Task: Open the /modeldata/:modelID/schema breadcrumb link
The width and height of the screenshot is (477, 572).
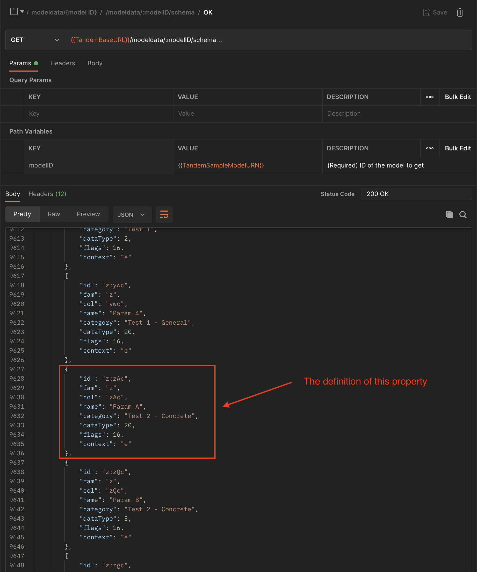Action: tap(150, 12)
